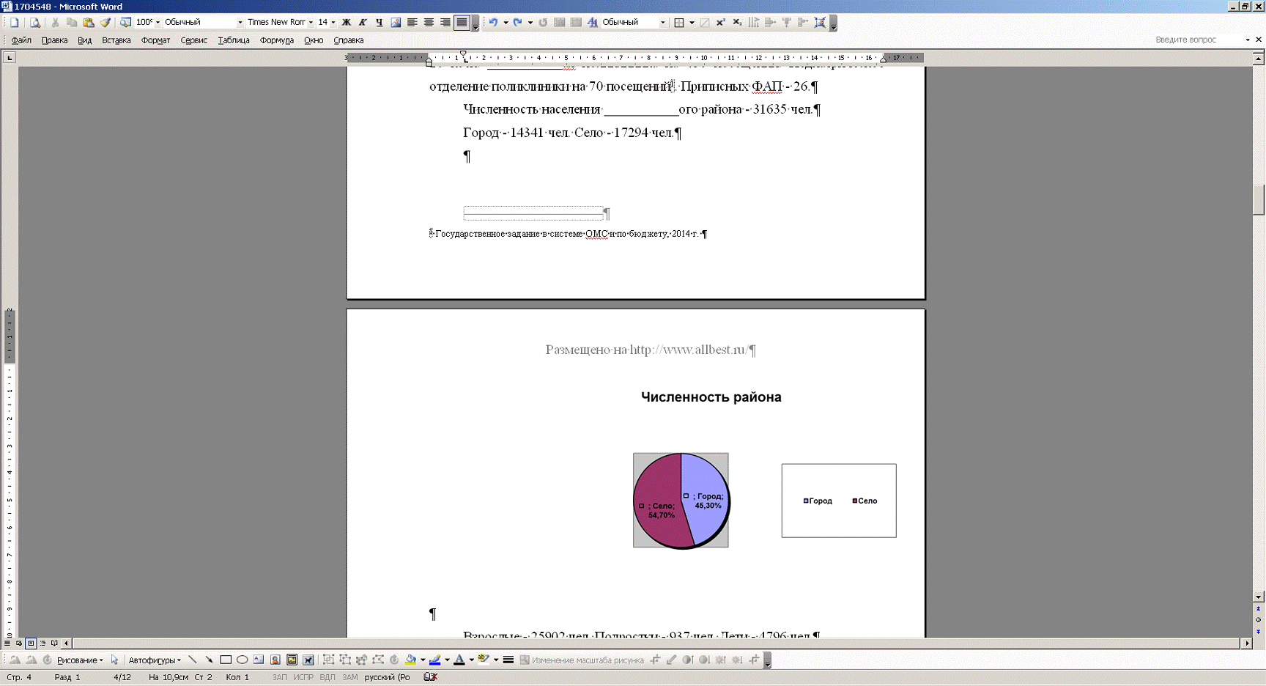Image resolution: width=1266 pixels, height=686 pixels.
Task: Click the Line Color brush button
Action: tap(435, 660)
